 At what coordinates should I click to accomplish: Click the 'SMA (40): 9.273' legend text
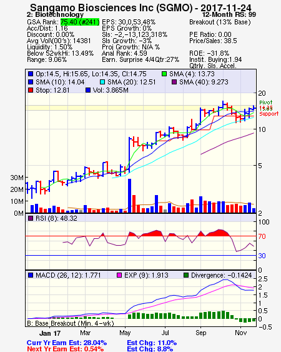coord(204,82)
